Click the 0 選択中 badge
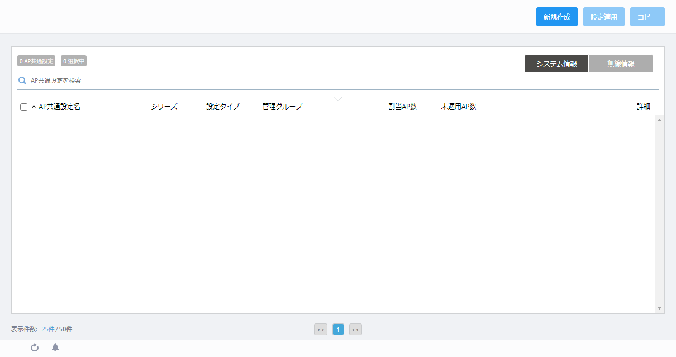 point(74,61)
